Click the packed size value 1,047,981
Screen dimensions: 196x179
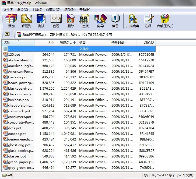pos(68,134)
